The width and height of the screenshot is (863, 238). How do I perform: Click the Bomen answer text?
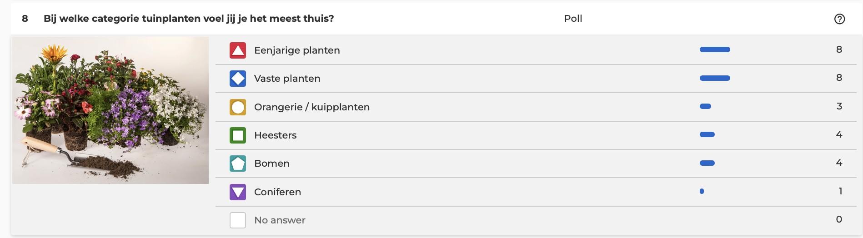point(271,164)
